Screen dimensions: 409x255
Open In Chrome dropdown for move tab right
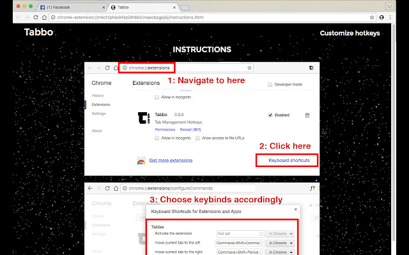[280, 252]
